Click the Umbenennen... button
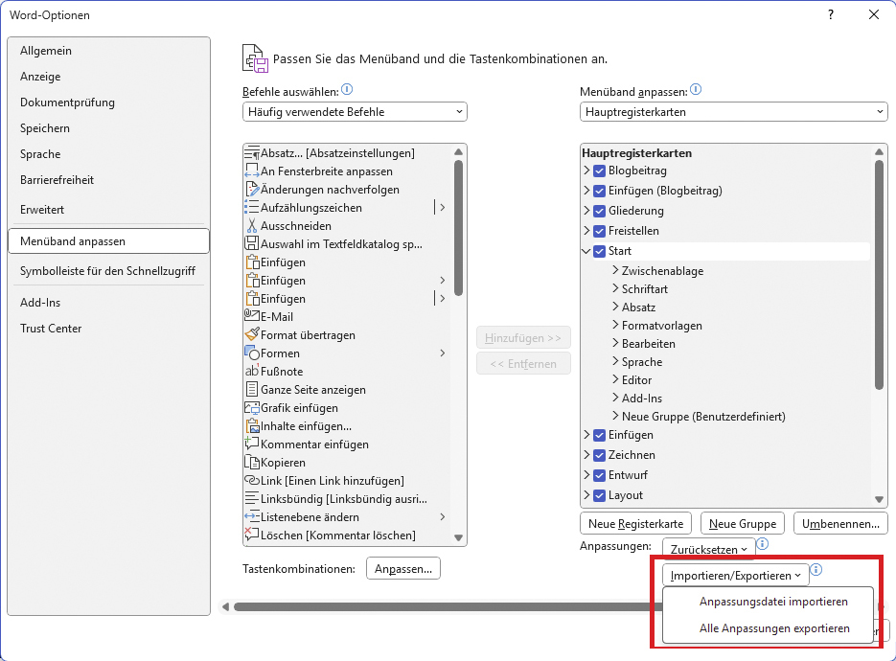 [840, 523]
